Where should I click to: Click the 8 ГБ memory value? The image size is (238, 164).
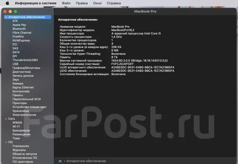coord(115,57)
